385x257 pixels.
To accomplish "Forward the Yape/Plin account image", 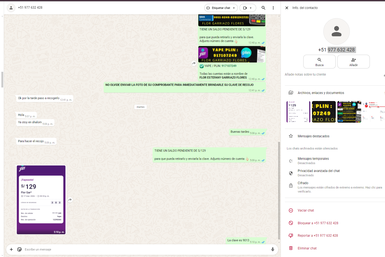I will click(x=194, y=63).
